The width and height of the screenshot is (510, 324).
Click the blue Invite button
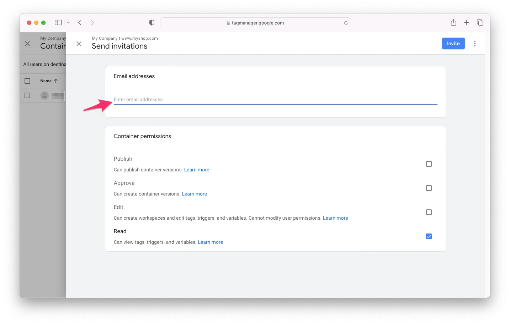point(453,43)
